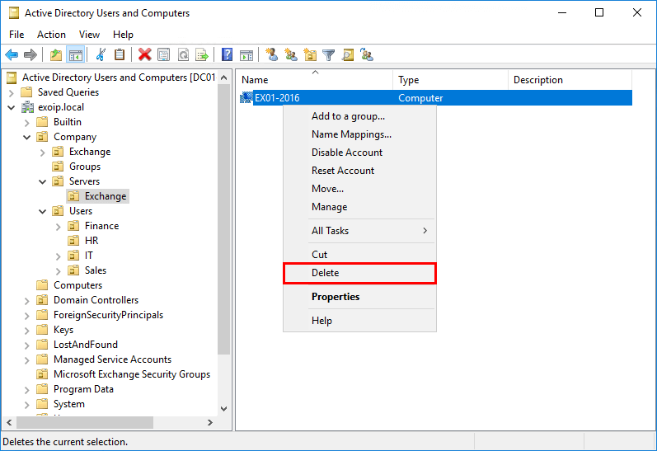Click the horizontal scroll left arrow in tree

pos(9,422)
